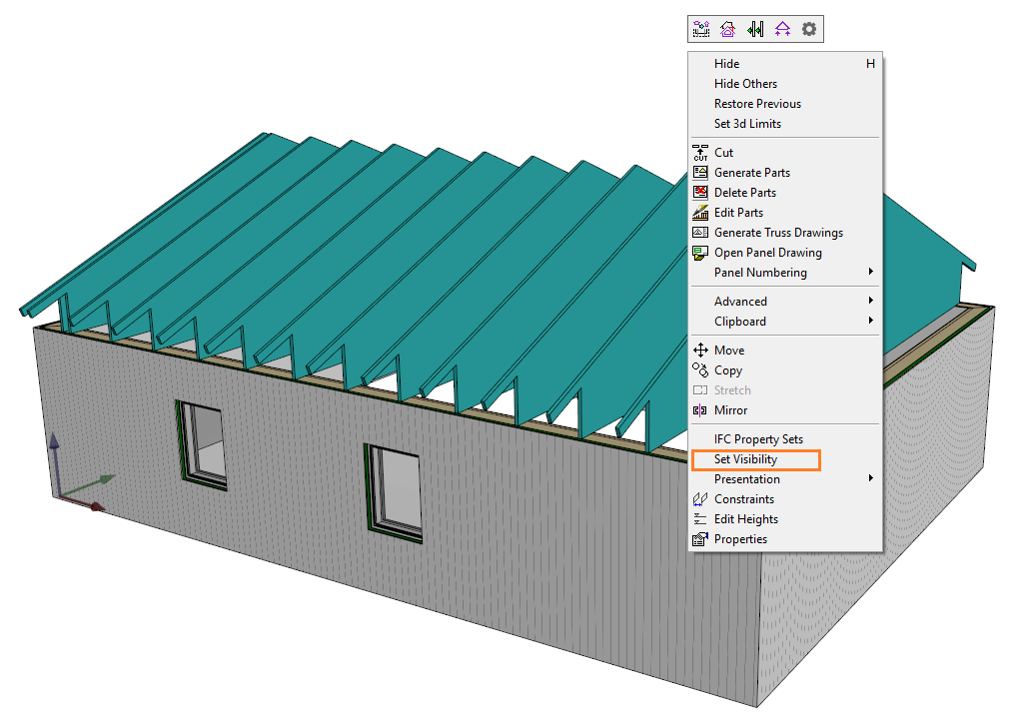
Task: Choose Cut from the context menu
Action: [723, 153]
